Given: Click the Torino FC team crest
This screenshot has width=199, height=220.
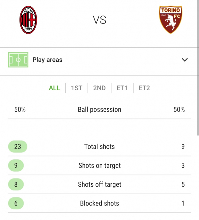Looking at the screenshot, I should coord(171,19).
